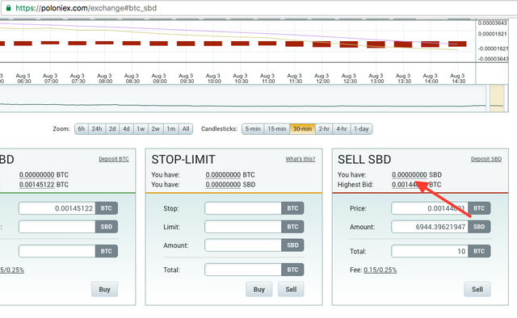Select 1-day candlesticks

[x=361, y=129]
